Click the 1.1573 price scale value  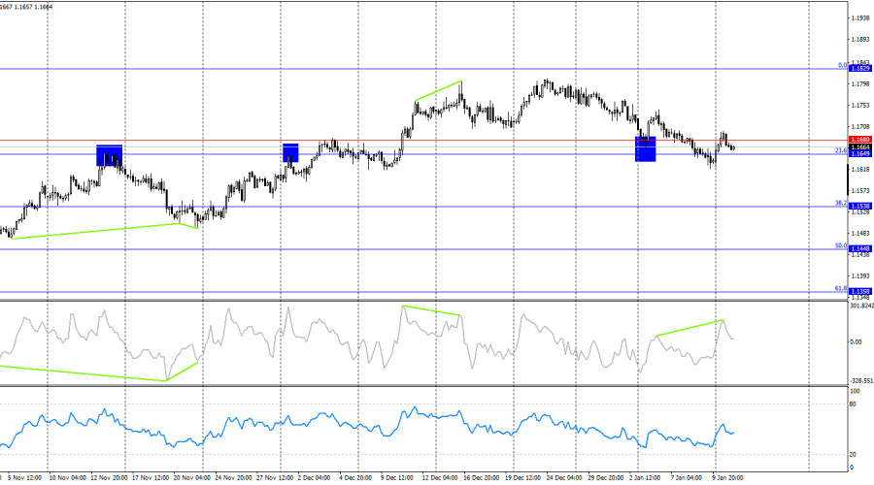(x=860, y=191)
